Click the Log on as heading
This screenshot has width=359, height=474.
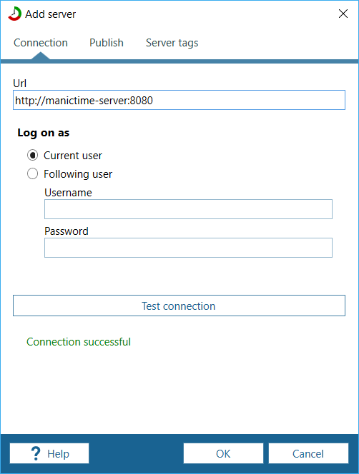44,133
